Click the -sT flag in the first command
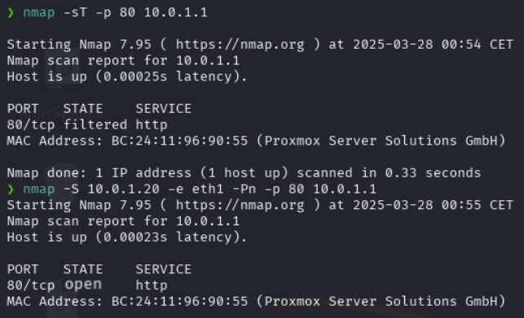 coord(75,13)
